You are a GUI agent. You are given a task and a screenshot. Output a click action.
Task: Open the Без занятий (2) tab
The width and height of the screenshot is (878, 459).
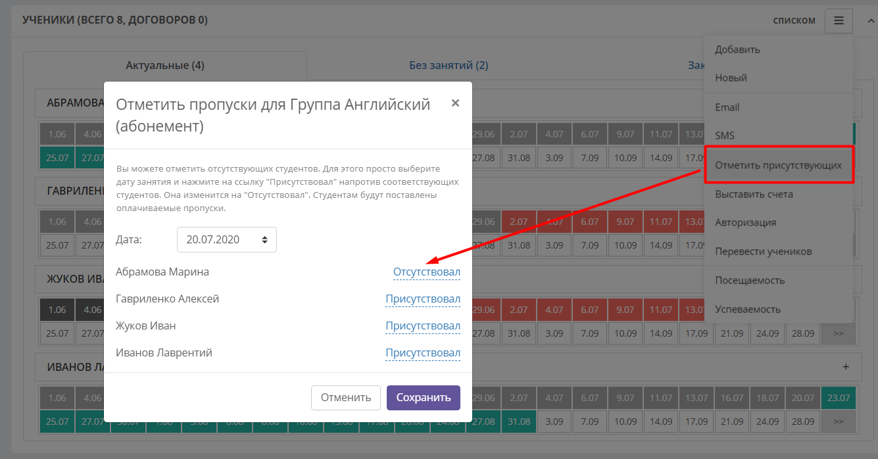pyautogui.click(x=449, y=66)
